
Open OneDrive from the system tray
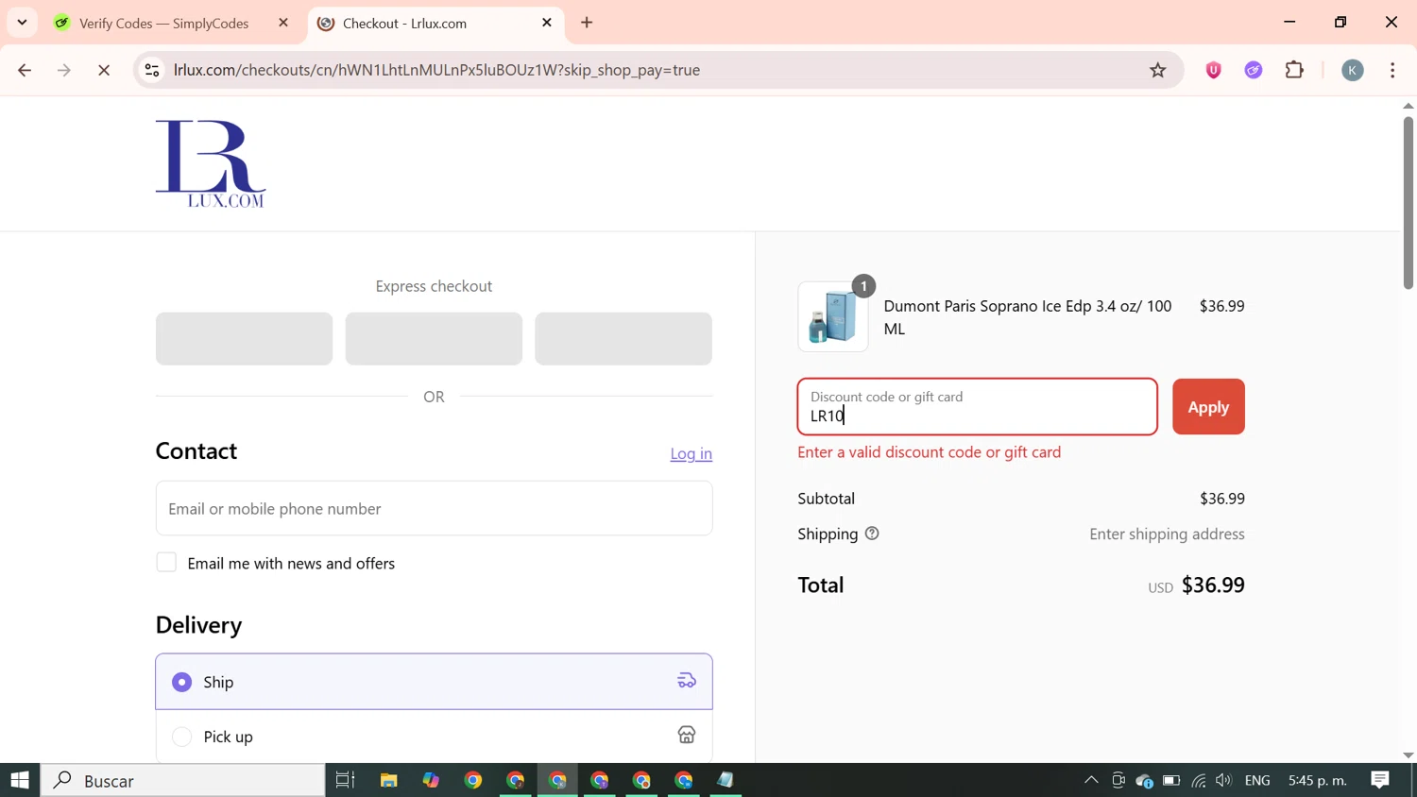(x=1145, y=780)
